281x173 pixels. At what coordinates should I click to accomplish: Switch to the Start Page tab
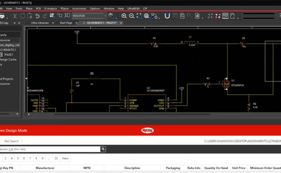click(66, 23)
